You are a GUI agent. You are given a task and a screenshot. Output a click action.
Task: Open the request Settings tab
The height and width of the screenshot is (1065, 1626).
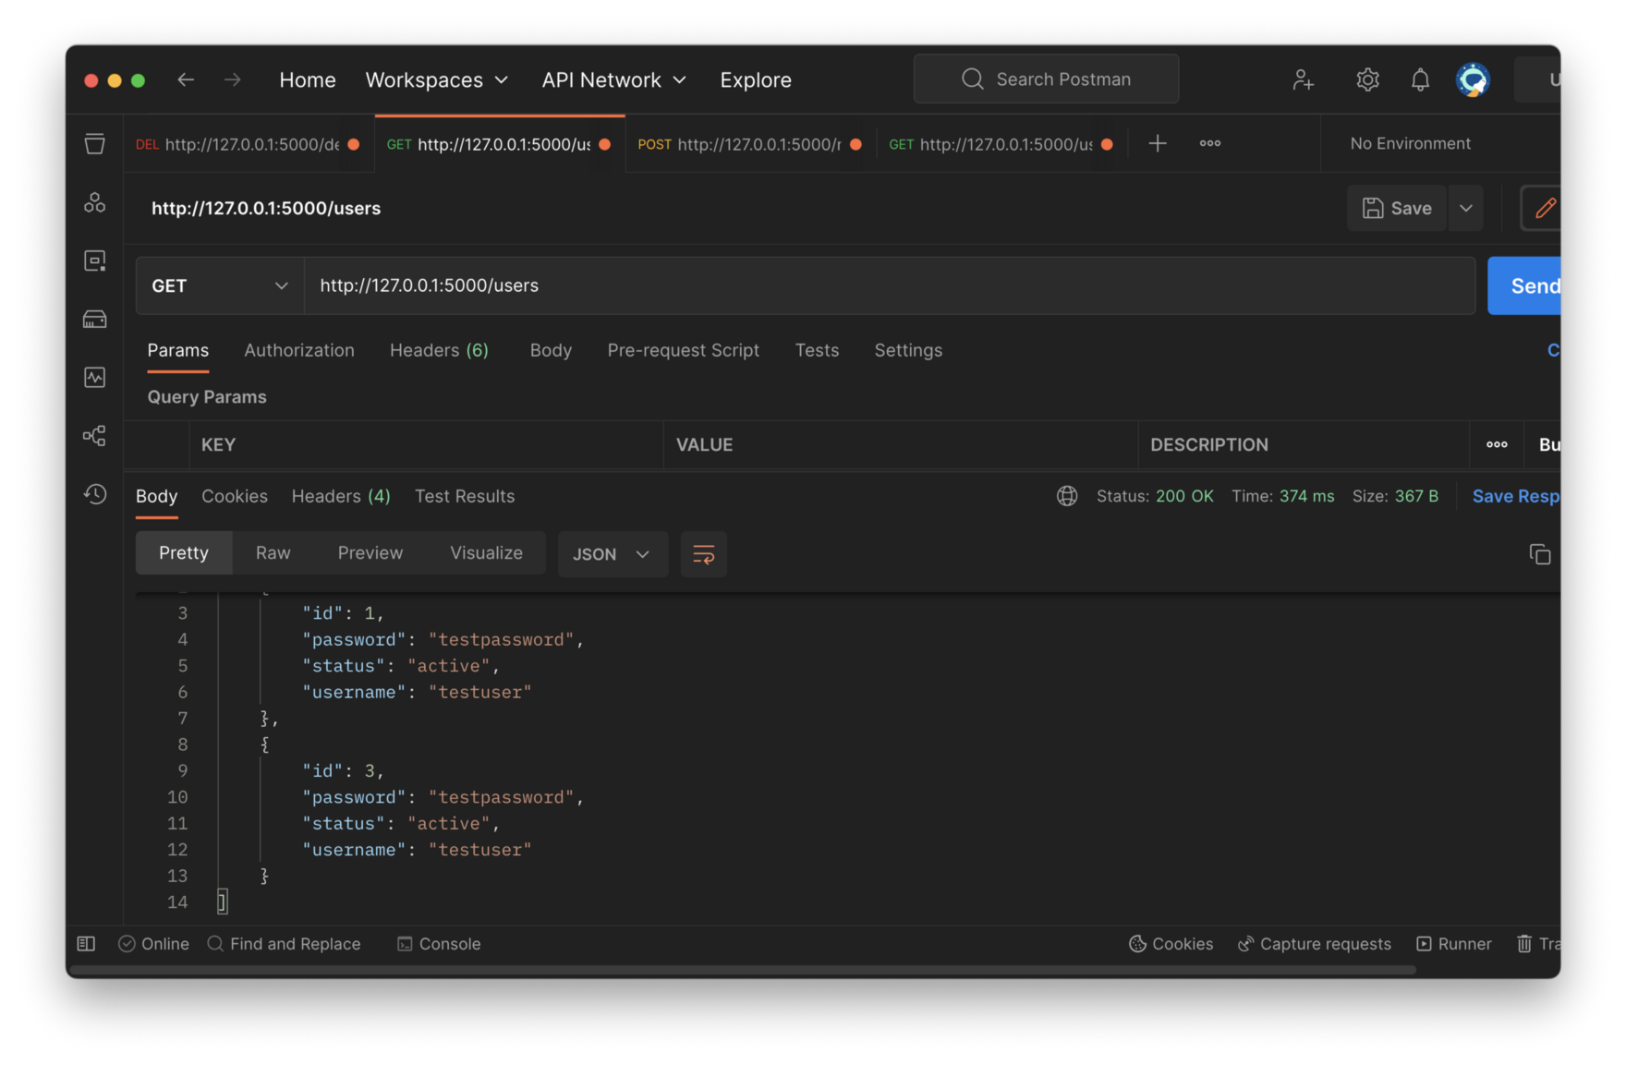tap(908, 350)
